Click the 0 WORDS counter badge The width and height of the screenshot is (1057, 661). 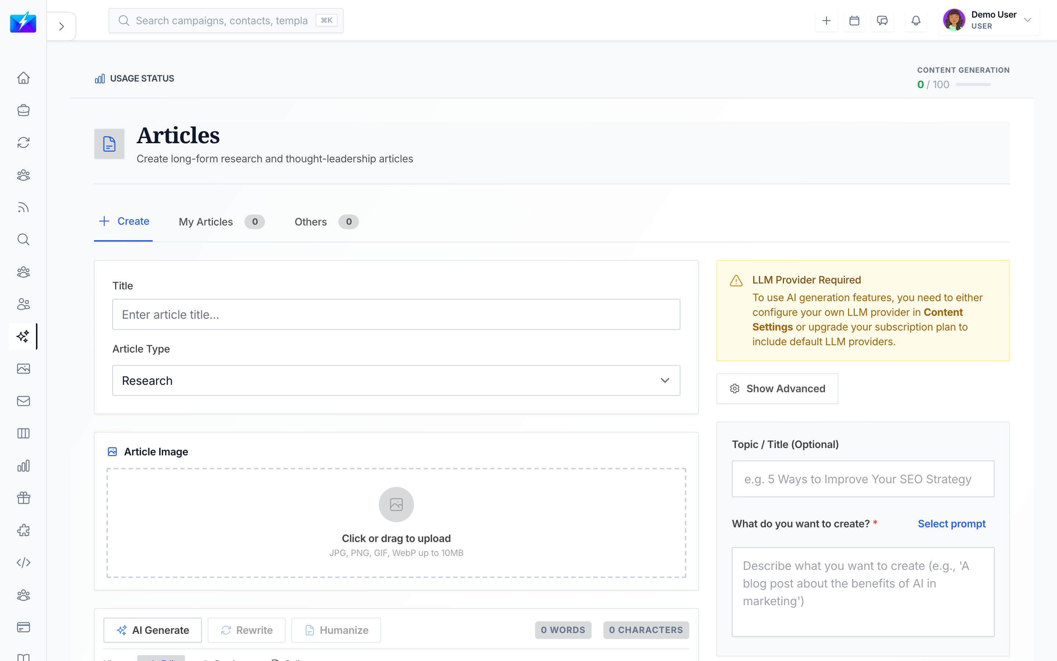pos(563,630)
